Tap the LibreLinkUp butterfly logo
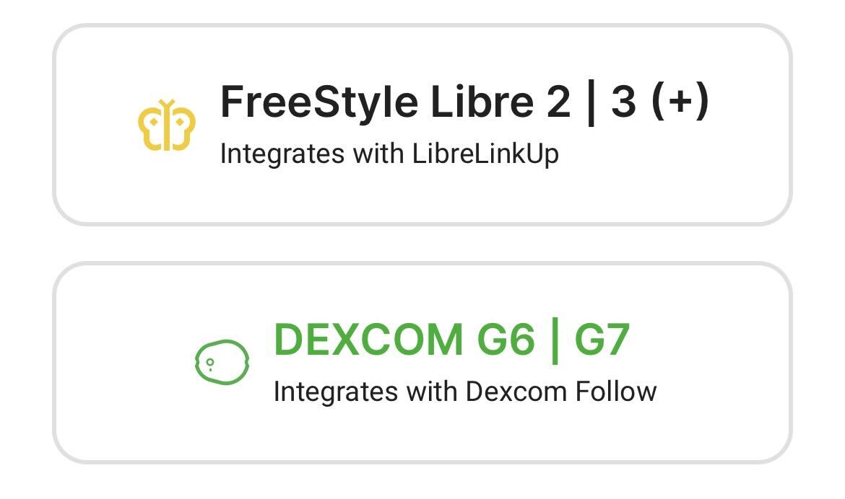The image size is (845, 499). [167, 125]
